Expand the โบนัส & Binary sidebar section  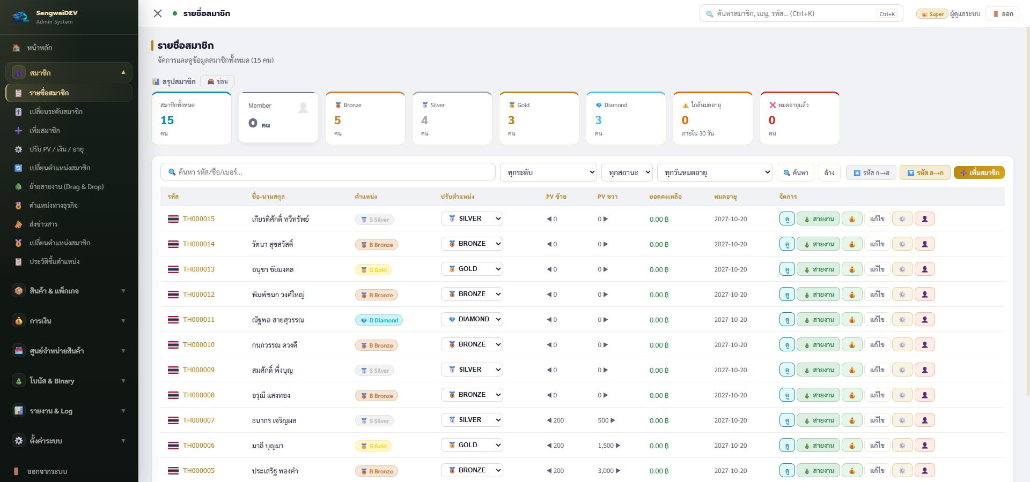pyautogui.click(x=69, y=381)
